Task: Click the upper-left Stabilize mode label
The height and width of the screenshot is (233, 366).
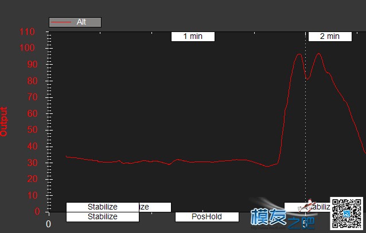Action: click(x=103, y=207)
